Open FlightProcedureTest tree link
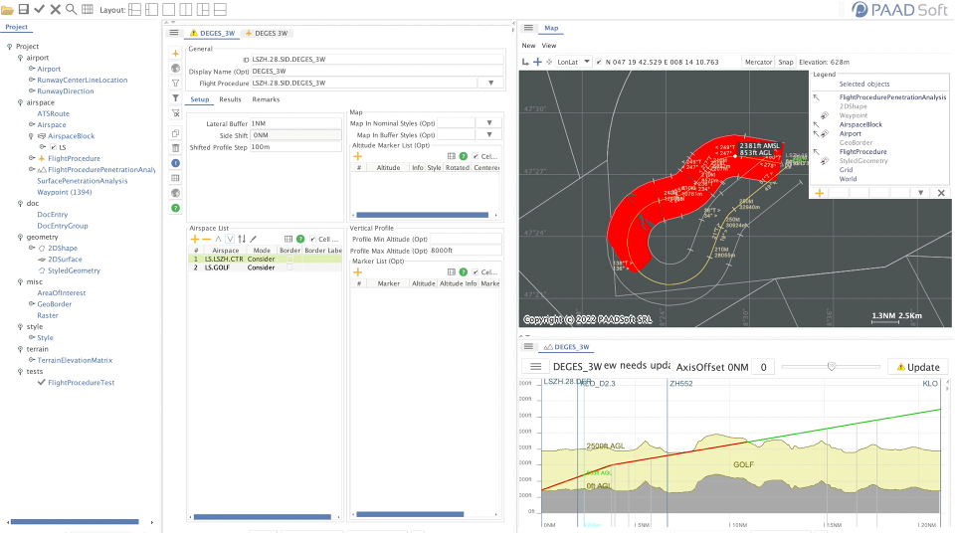This screenshot has width=955, height=533. tap(81, 383)
